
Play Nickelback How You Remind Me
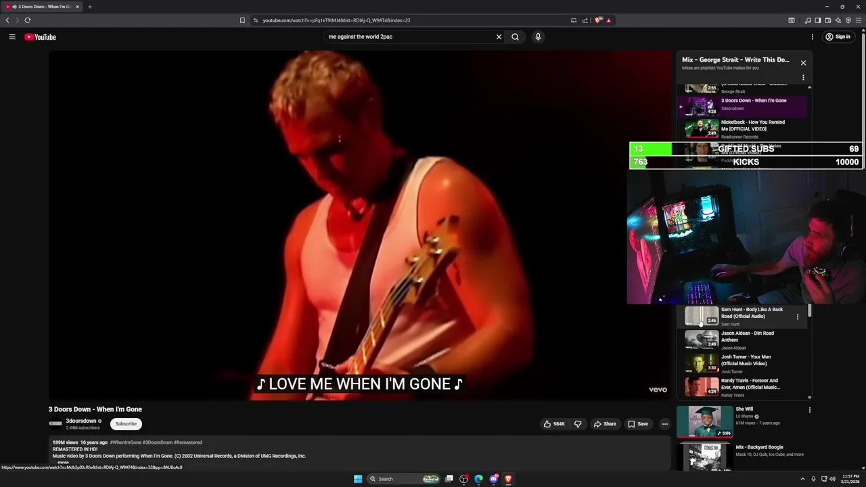coord(743,129)
